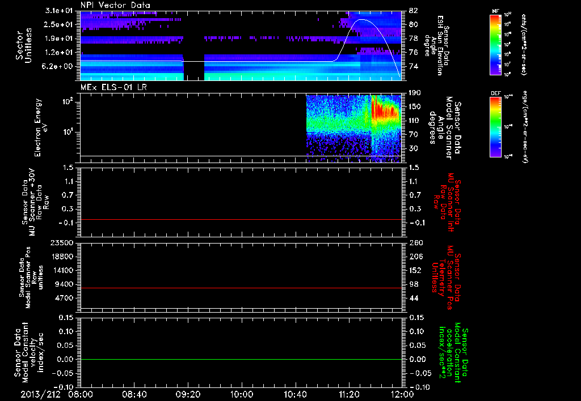Viewport: 581px width, 401px height.
Task: Click the "DEF" color bar label
Action: tap(495, 93)
